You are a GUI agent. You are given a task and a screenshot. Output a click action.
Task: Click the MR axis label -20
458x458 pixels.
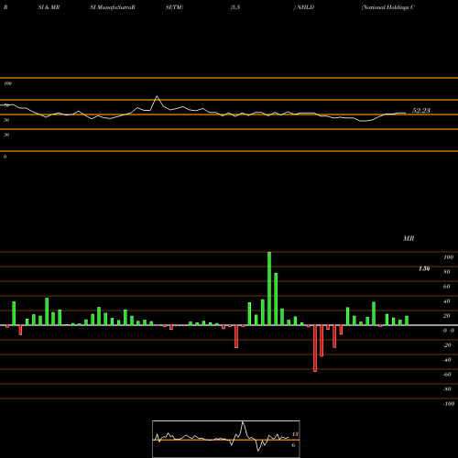tap(447, 345)
